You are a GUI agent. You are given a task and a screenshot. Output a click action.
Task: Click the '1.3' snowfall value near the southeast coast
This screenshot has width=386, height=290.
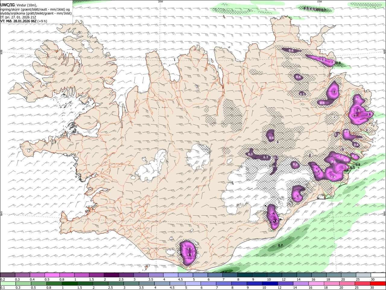point(346,167)
